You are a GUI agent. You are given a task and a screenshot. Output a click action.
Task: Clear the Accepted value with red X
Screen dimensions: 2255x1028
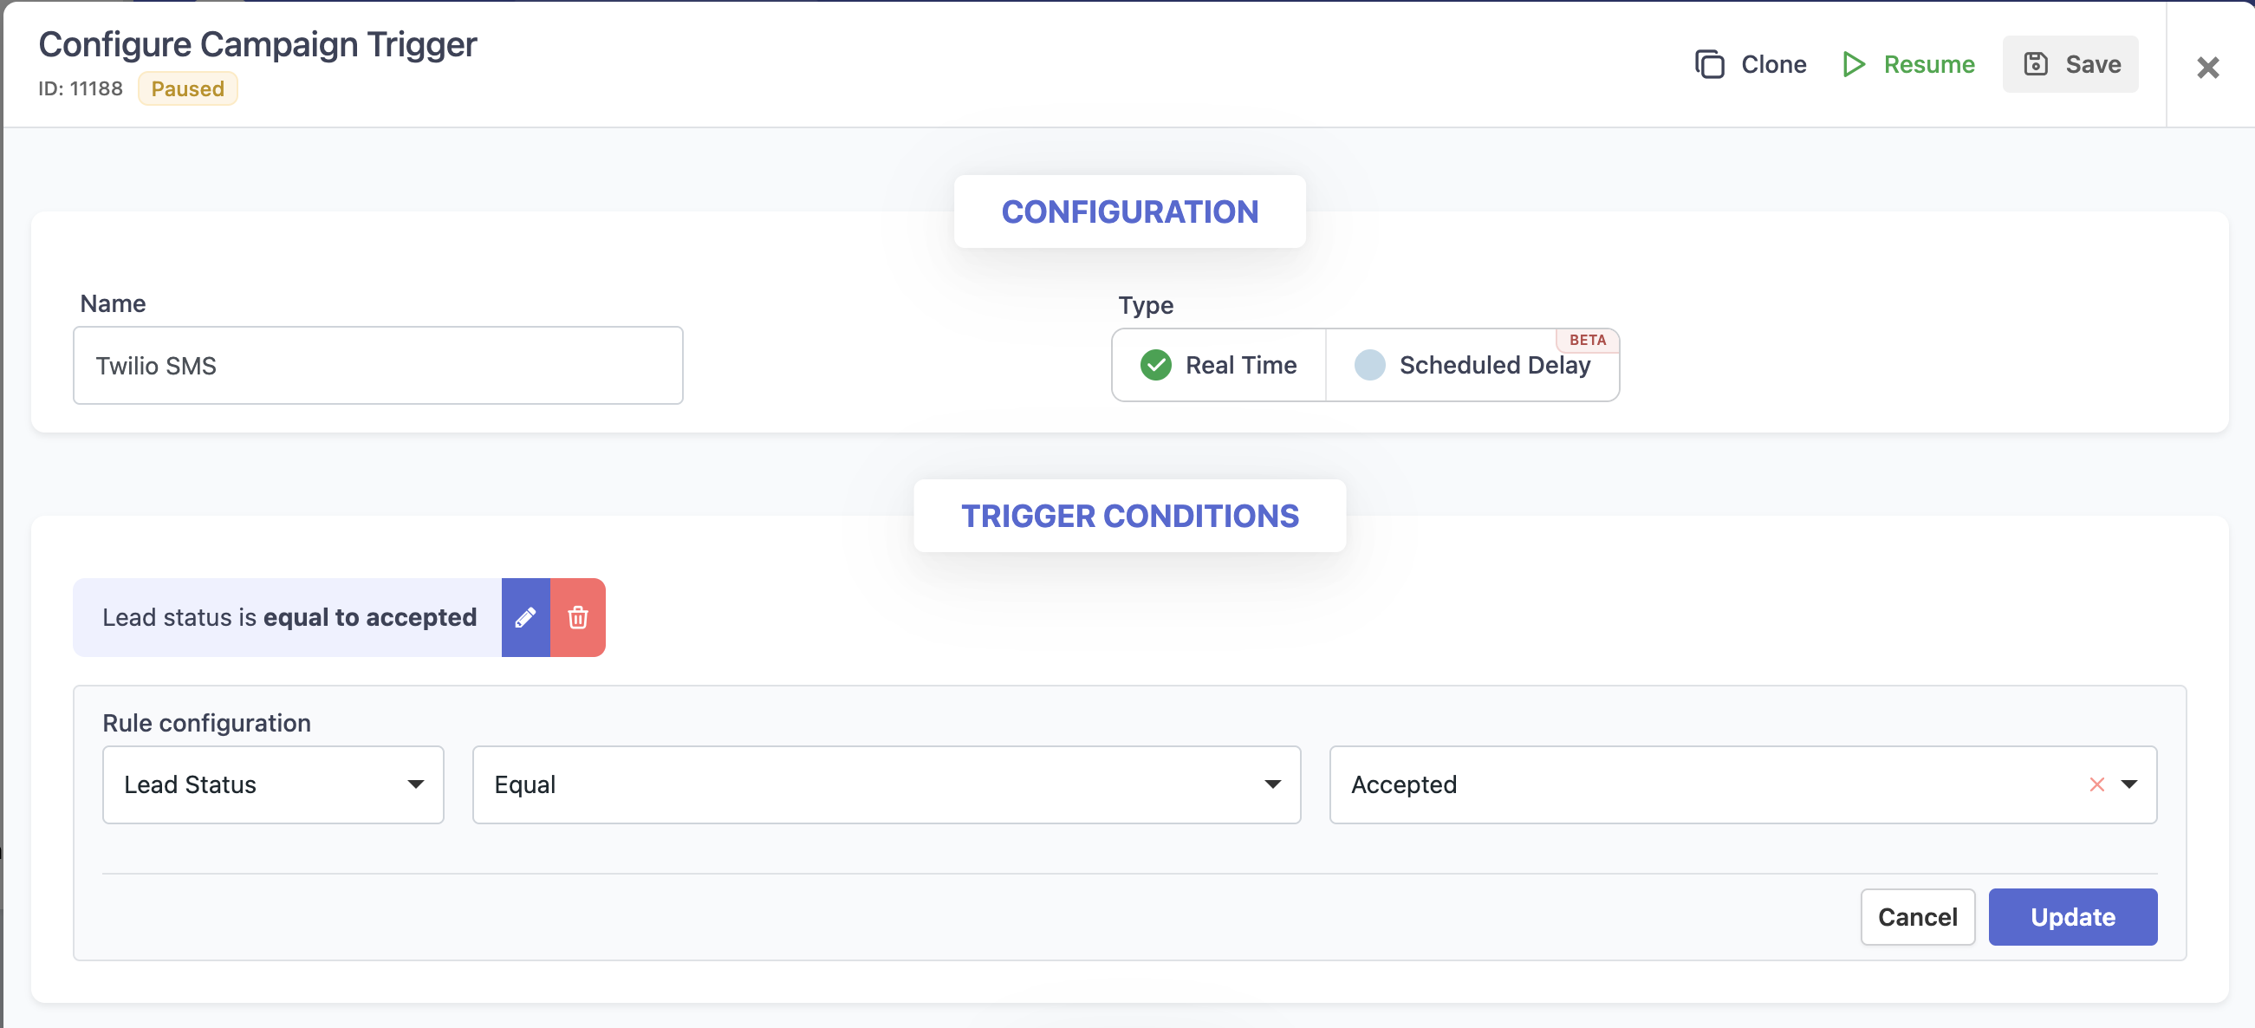point(2096,784)
